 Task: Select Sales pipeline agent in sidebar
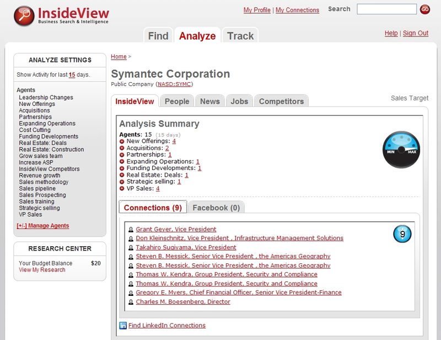click(37, 188)
